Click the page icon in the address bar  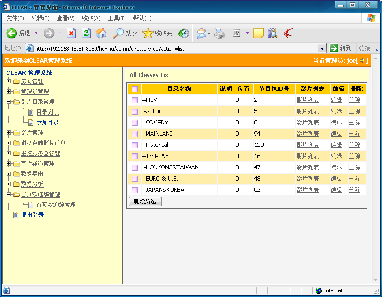[29, 48]
